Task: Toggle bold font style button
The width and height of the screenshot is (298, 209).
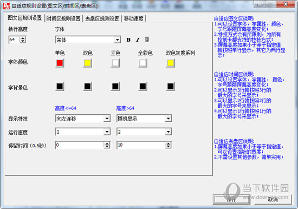Action: pos(128,40)
